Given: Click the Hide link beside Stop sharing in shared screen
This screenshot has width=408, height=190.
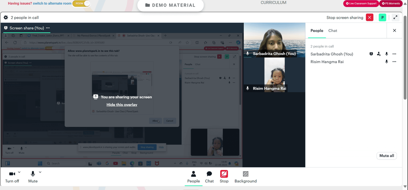Looking at the screenshot, I should tap(161, 147).
